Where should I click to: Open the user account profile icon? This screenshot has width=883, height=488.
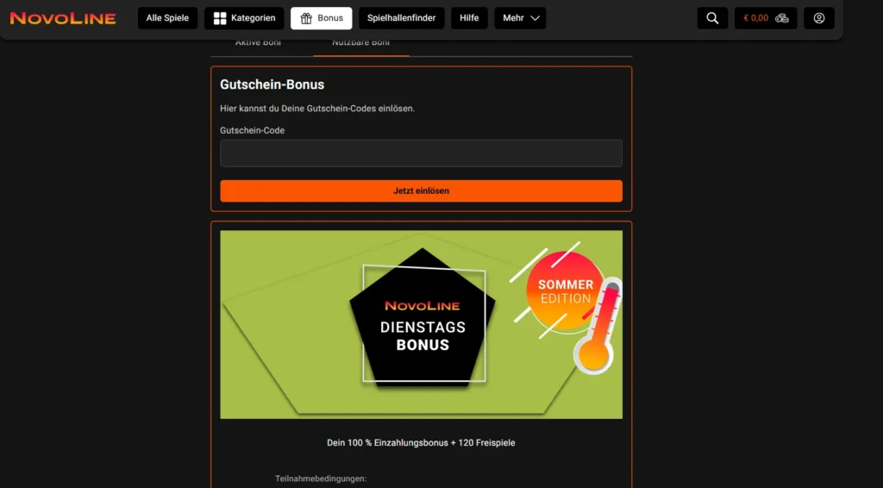tap(819, 18)
